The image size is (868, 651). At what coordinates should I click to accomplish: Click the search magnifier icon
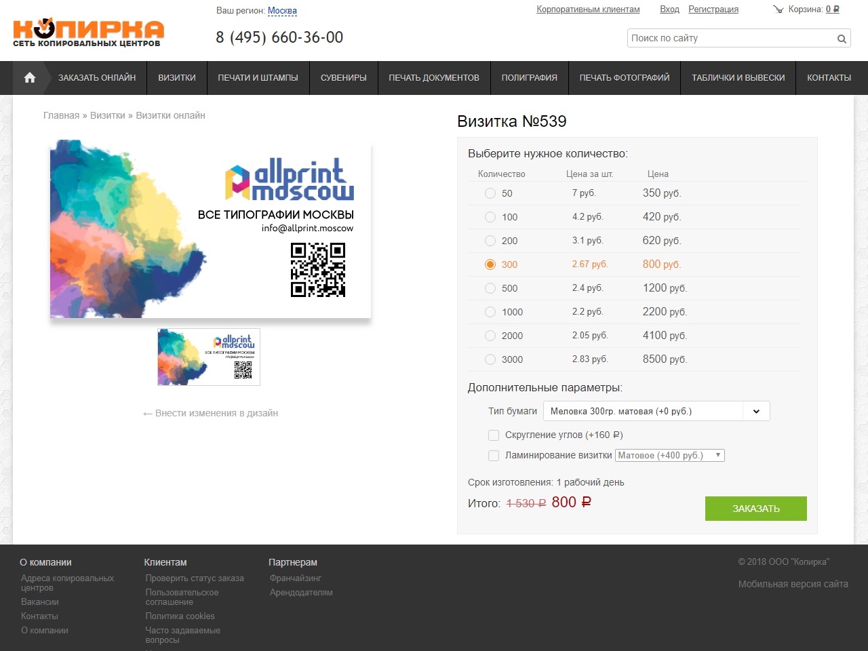842,39
